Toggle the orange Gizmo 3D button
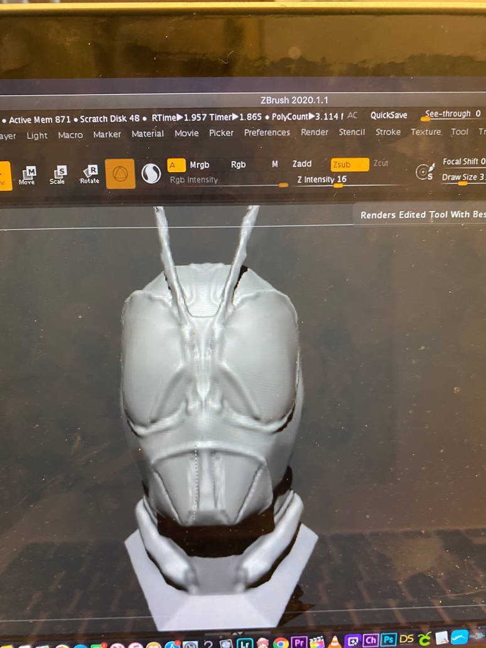Screen dimensions: 486x648 121,173
